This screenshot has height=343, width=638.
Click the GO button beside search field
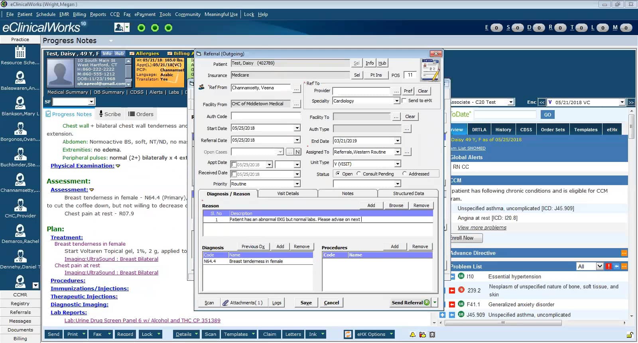(547, 114)
